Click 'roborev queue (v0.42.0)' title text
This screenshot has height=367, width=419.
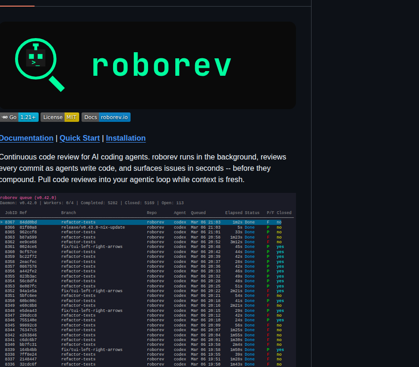click(x=28, y=198)
